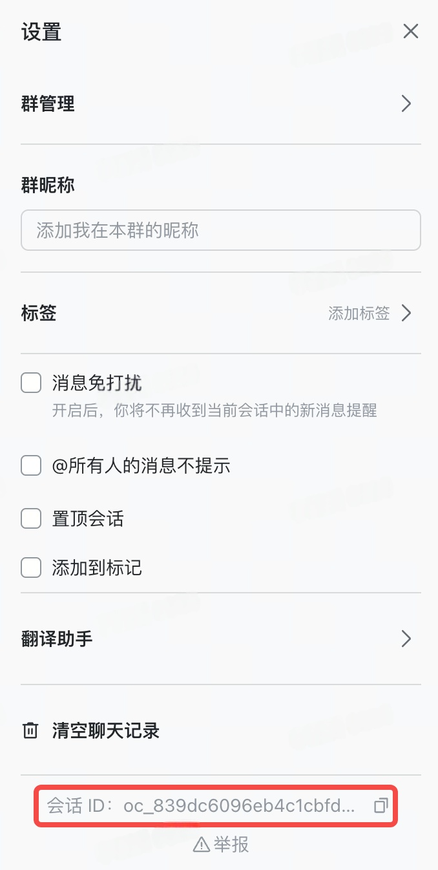Screen dimensions: 438x870
Task: Click the chevron next to 添加标签
Action: (x=406, y=313)
